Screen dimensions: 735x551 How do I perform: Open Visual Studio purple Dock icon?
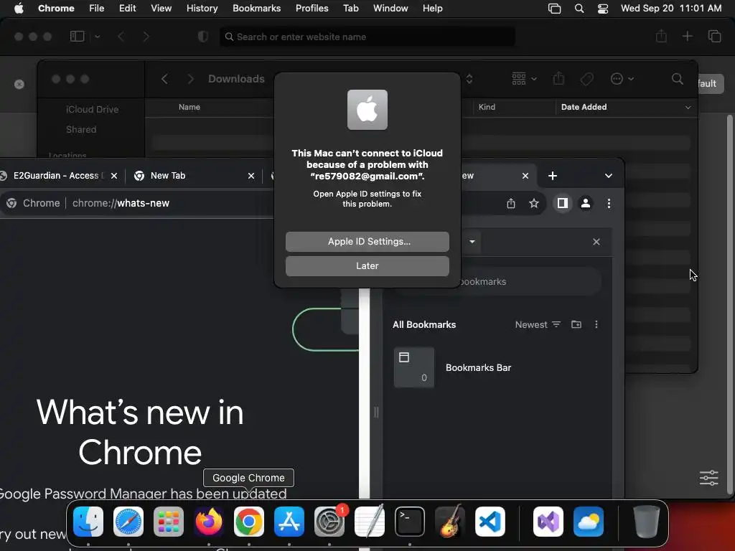[548, 522]
